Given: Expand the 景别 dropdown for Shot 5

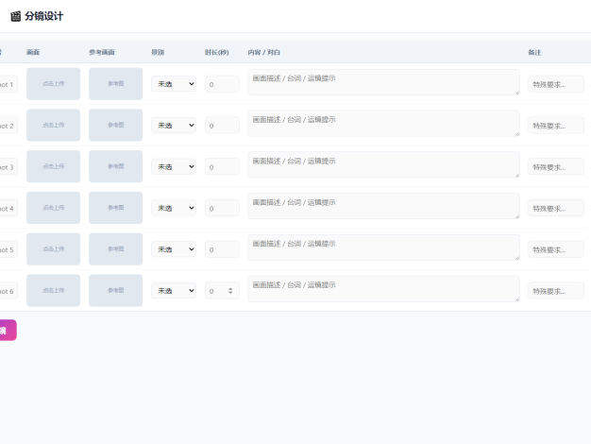Looking at the screenshot, I should 174,249.
